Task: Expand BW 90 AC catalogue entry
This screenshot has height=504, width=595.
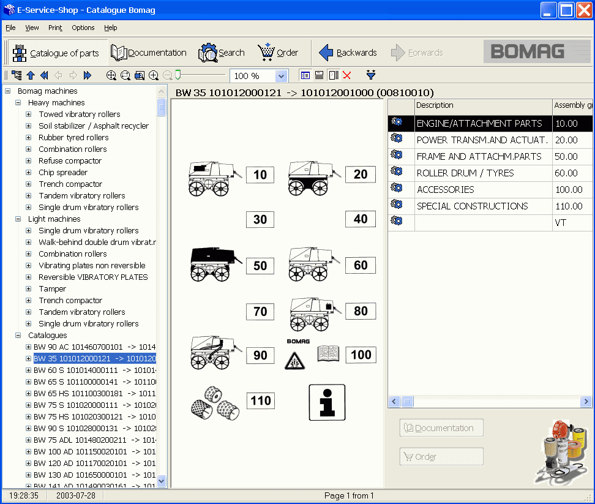Action: pos(28,347)
